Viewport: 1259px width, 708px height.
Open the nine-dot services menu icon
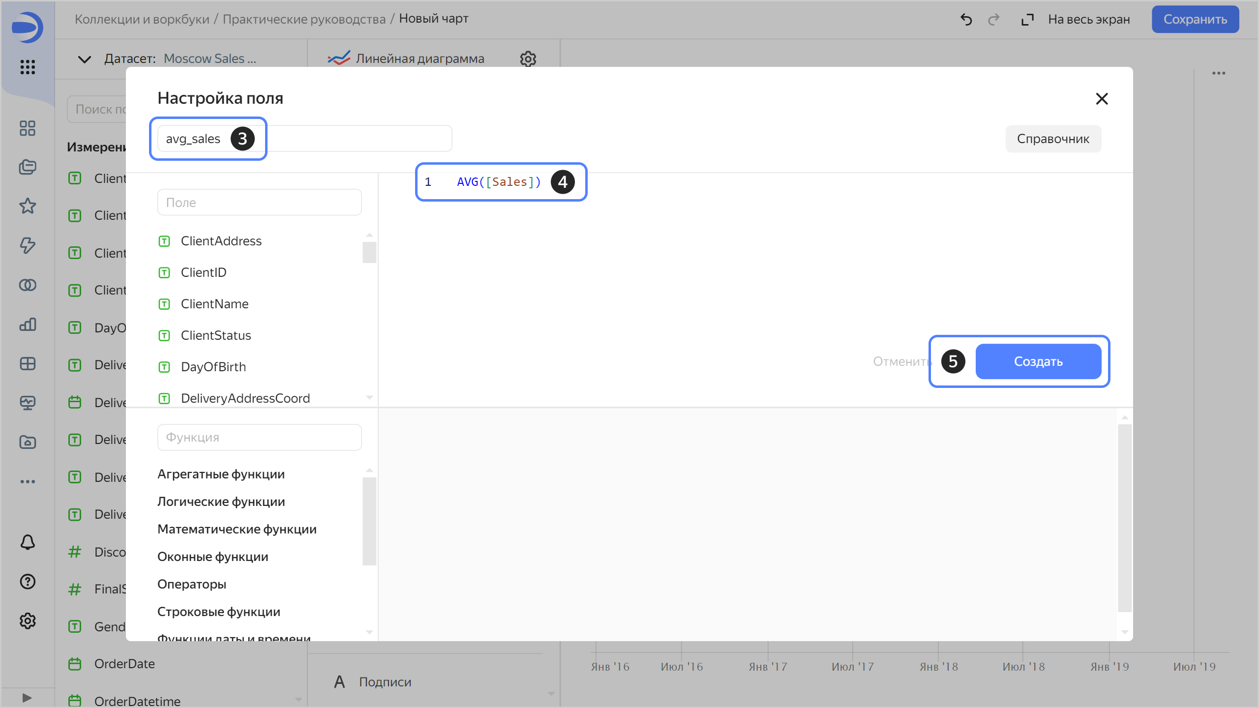click(28, 67)
